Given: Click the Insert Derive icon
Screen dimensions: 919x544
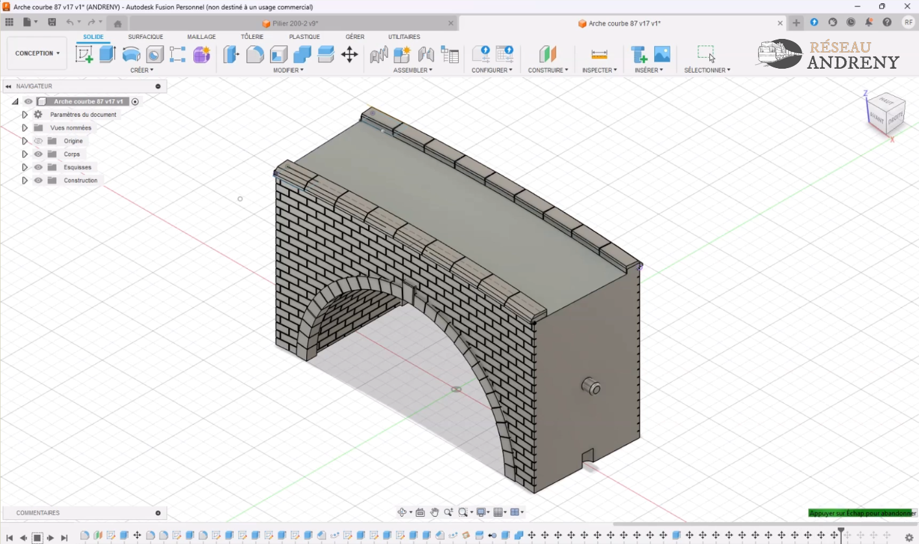Looking at the screenshot, I should [639, 54].
